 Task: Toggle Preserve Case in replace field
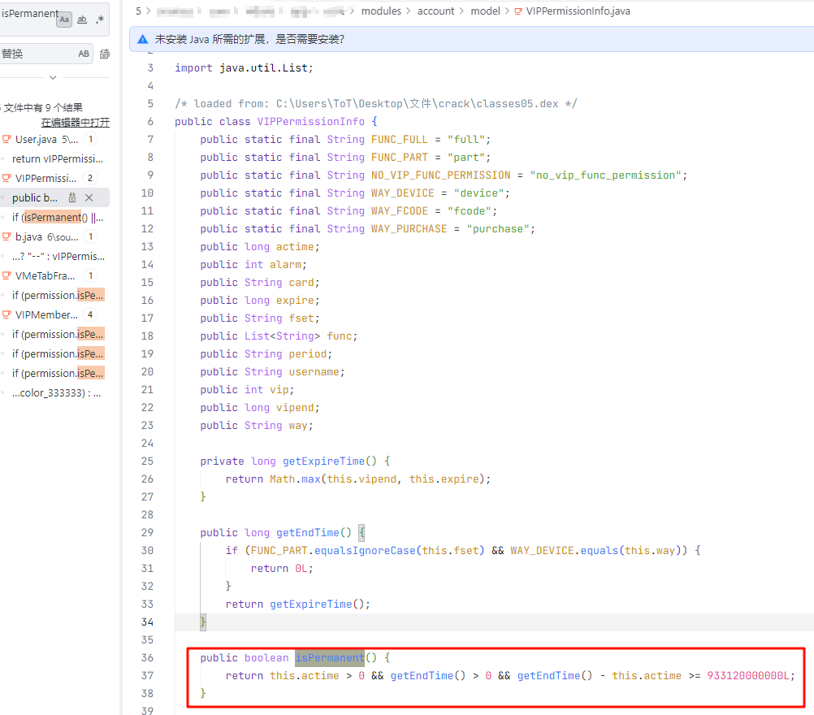pyautogui.click(x=84, y=54)
